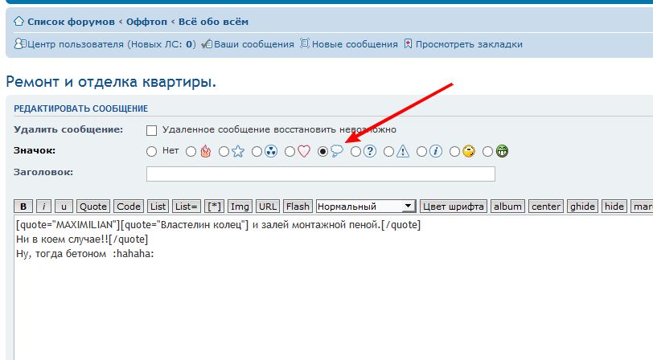View Ваши сообщения link
The height and width of the screenshot is (360, 653).
coord(254,44)
